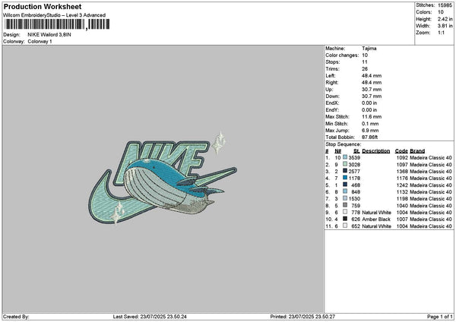Click the 'Printed: 23/07/2025 23.50.27' text
Image resolution: width=456 pixels, height=322 pixels.
coord(302,317)
